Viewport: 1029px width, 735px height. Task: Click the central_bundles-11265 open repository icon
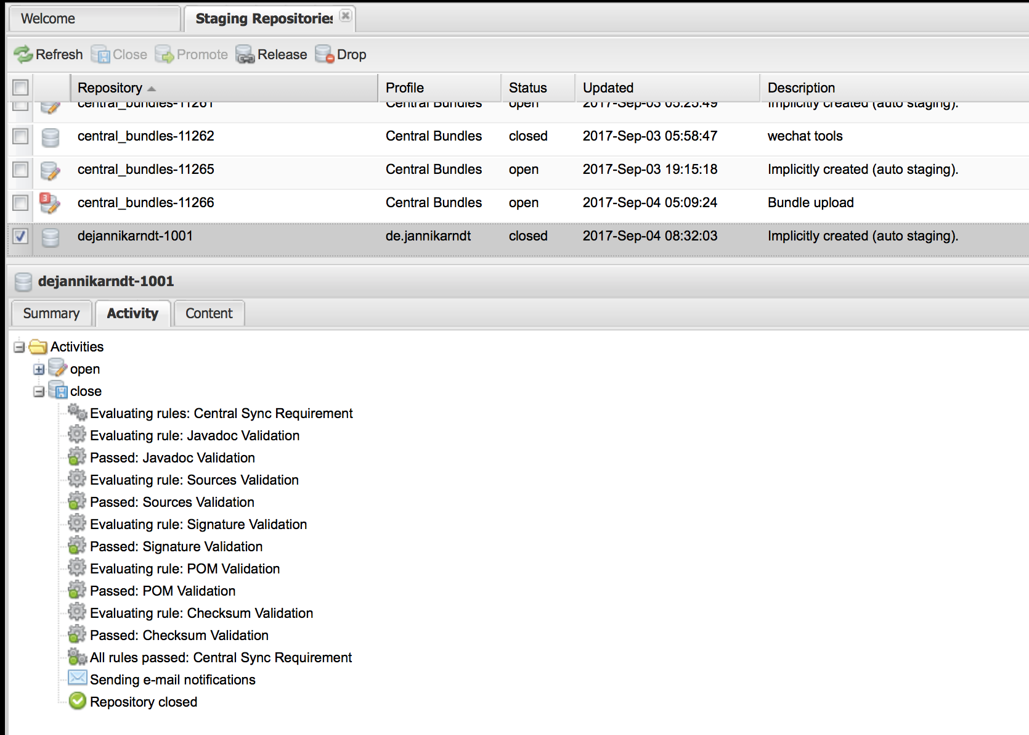tap(51, 170)
